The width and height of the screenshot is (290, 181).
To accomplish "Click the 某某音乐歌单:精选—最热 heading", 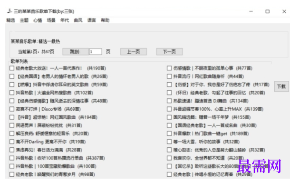I will [x=35, y=41].
